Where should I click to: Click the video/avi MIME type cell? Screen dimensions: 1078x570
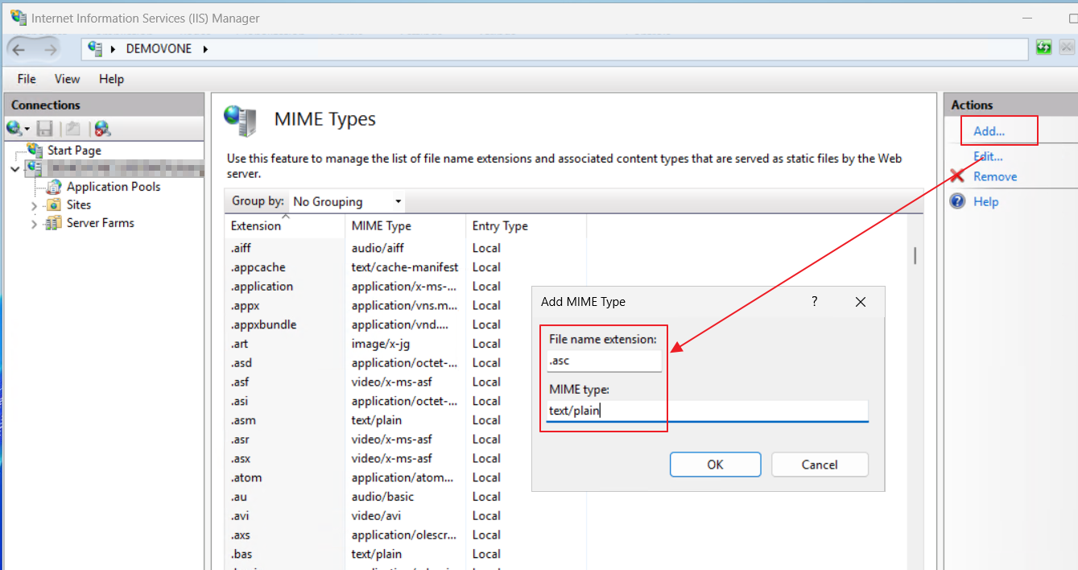(376, 516)
